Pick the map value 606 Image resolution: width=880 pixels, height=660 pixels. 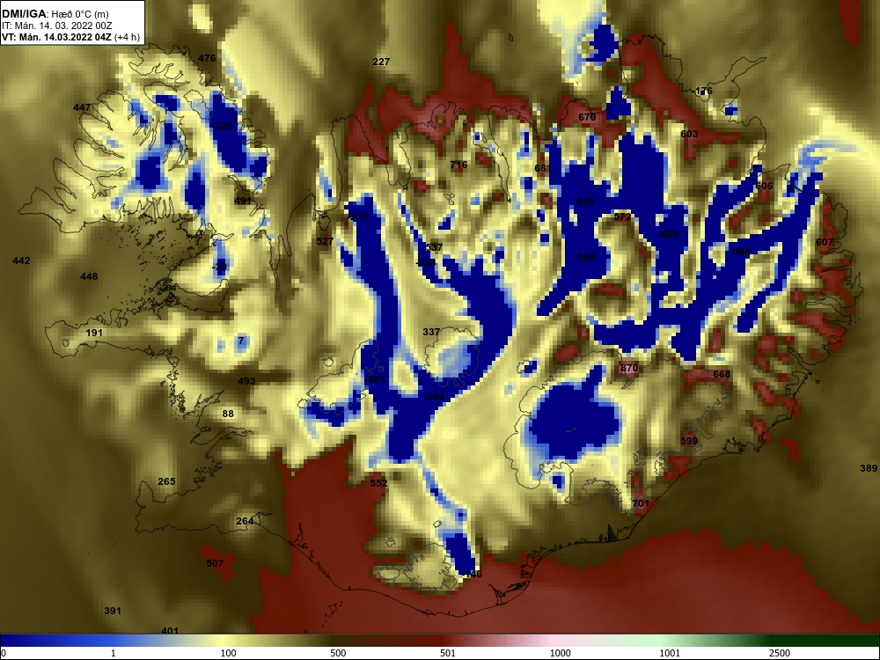click(765, 186)
